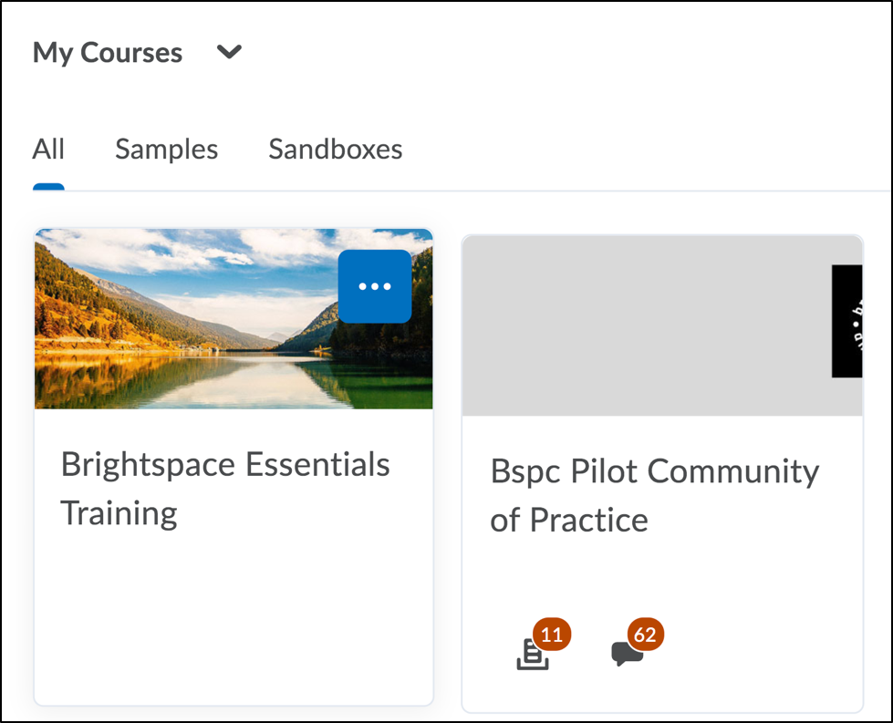Click empty area of Brightspace Essentials card

(233, 620)
